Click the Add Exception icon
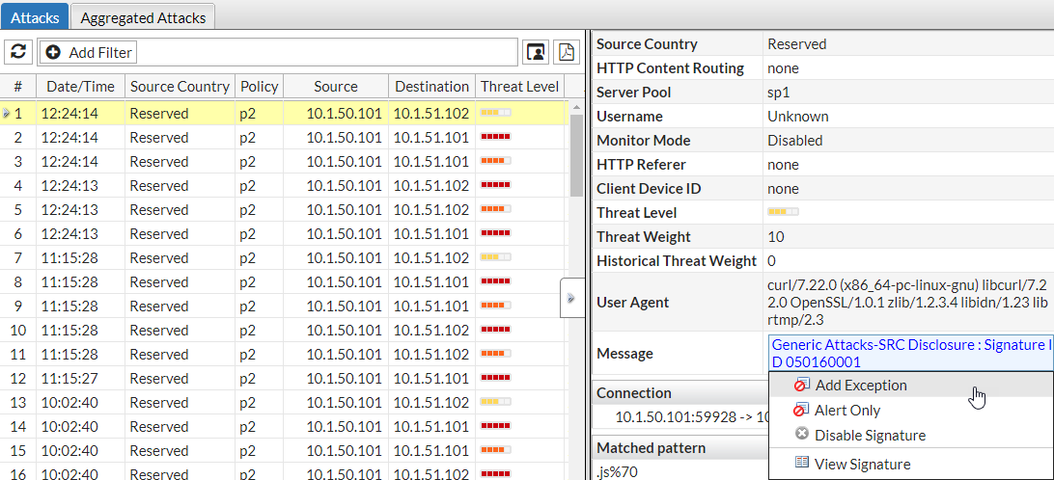The width and height of the screenshot is (1054, 480). [x=801, y=386]
